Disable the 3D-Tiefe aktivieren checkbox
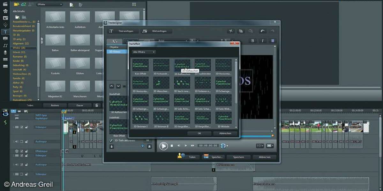 (x=111, y=140)
